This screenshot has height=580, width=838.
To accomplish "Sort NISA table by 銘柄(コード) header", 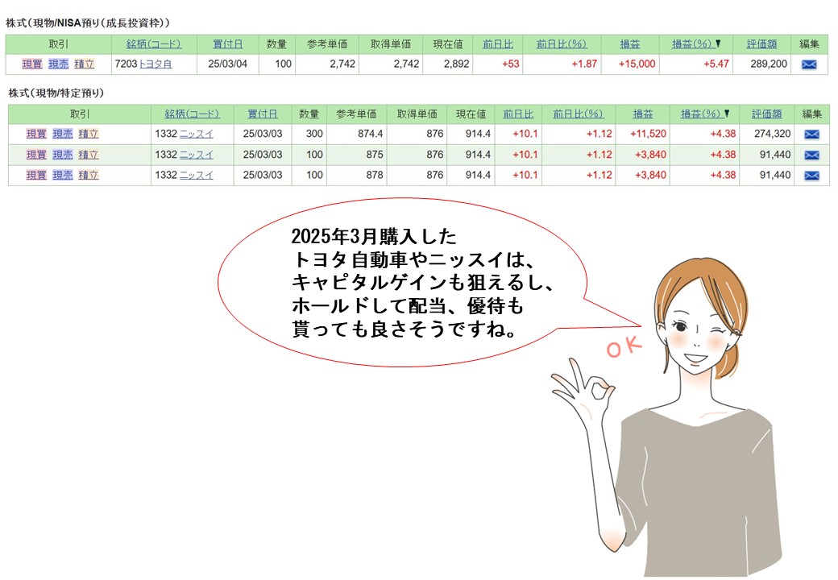I will [153, 44].
